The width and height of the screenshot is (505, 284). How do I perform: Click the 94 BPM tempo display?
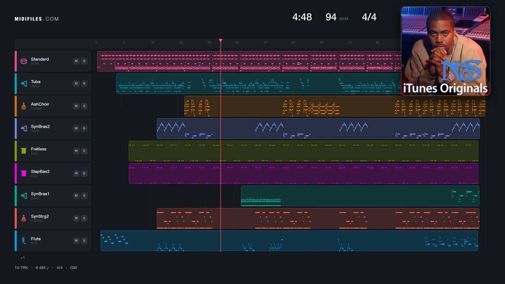pyautogui.click(x=337, y=17)
